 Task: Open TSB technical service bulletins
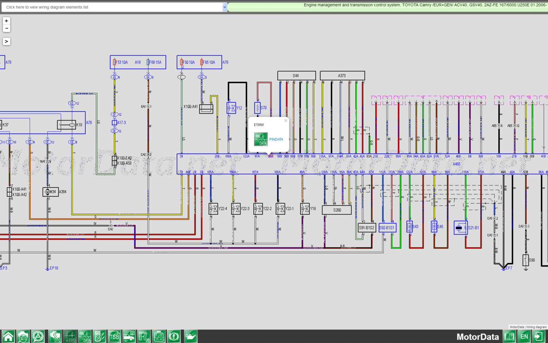(x=114, y=337)
